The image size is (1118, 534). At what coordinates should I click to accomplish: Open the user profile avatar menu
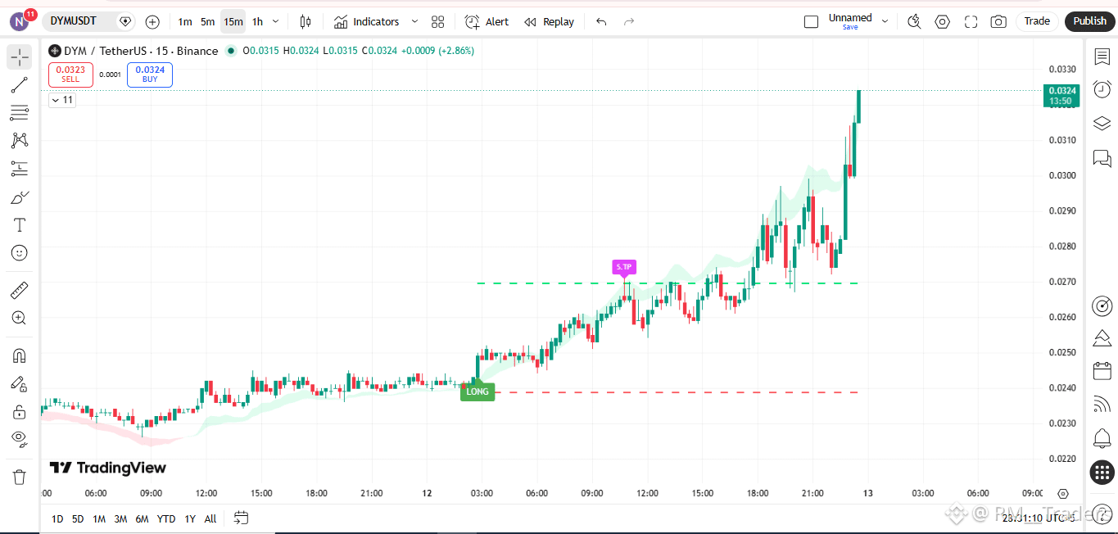coord(20,21)
